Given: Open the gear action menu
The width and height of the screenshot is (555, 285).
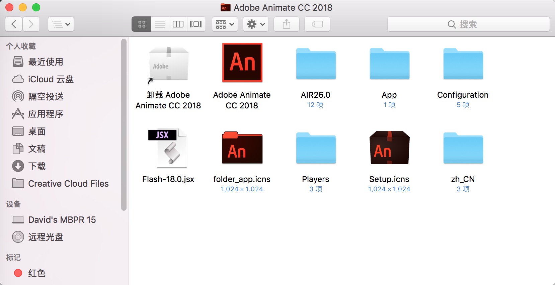Looking at the screenshot, I should click(256, 24).
